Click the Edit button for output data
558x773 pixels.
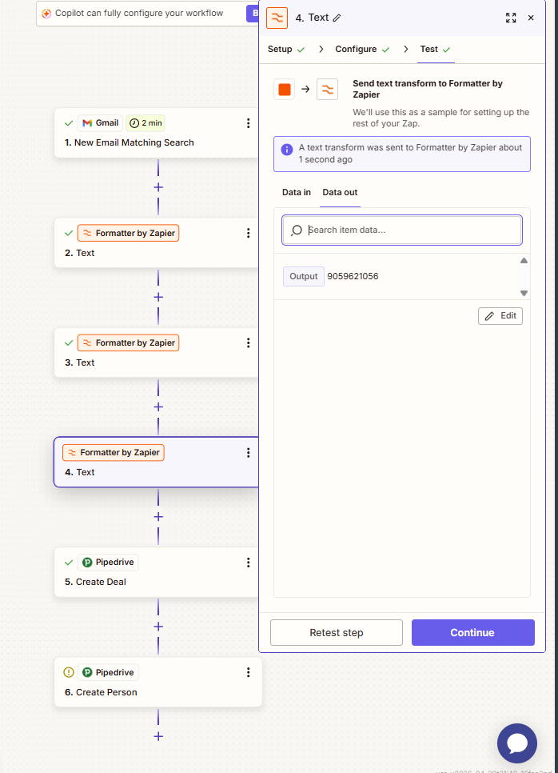click(500, 316)
